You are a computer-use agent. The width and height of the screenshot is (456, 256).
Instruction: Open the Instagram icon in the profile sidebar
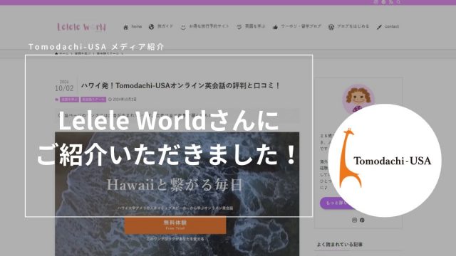coord(354,220)
